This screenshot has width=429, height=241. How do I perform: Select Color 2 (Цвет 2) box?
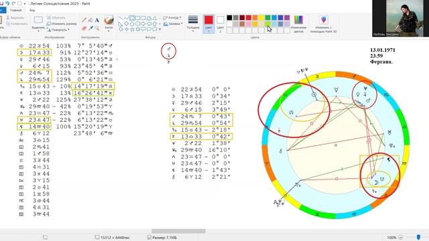(221, 24)
